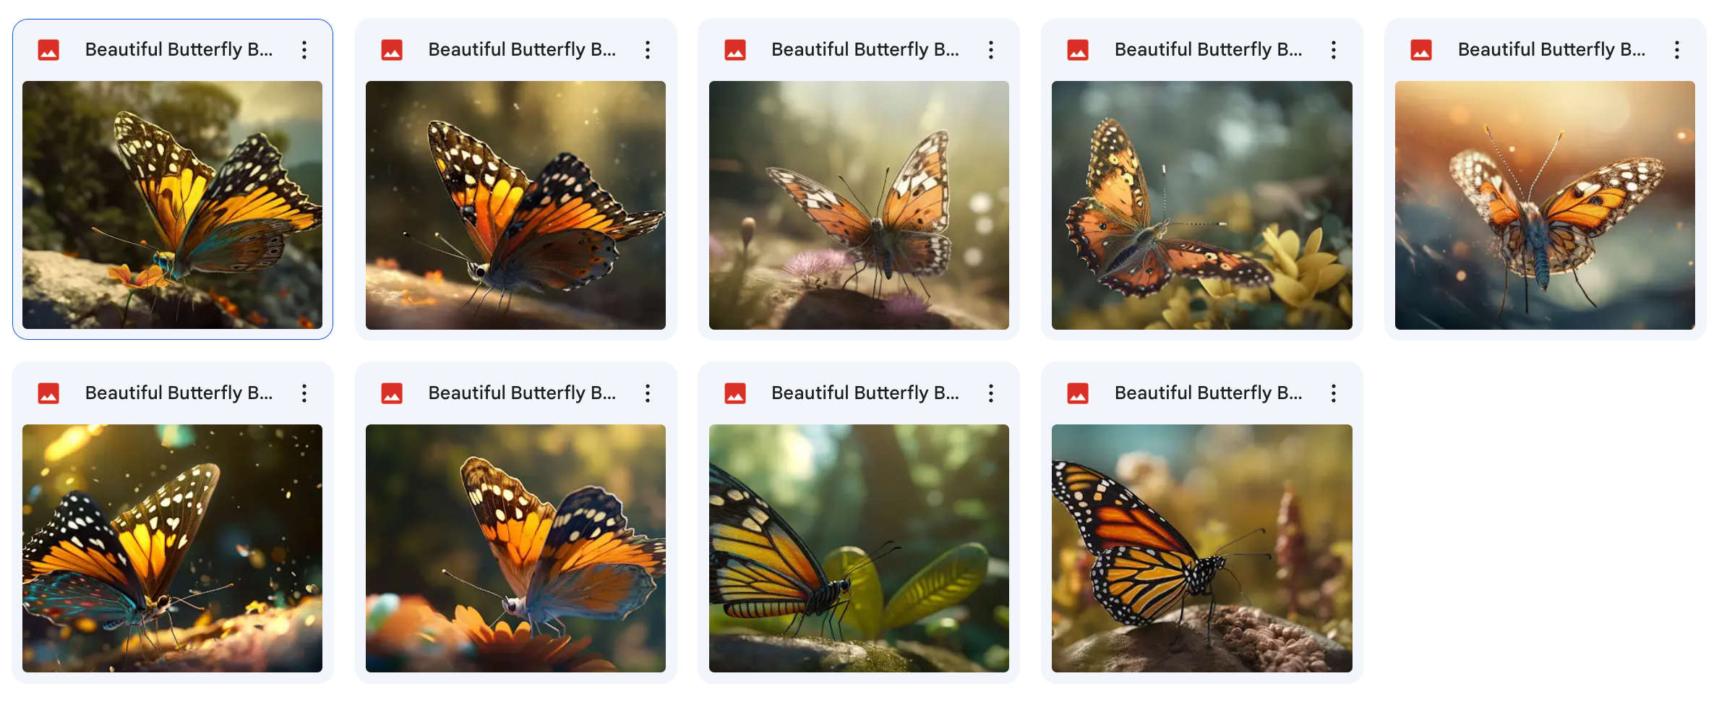Click the file title above sunset butterfly image
Screen dimensions: 1719x710
point(1551,49)
